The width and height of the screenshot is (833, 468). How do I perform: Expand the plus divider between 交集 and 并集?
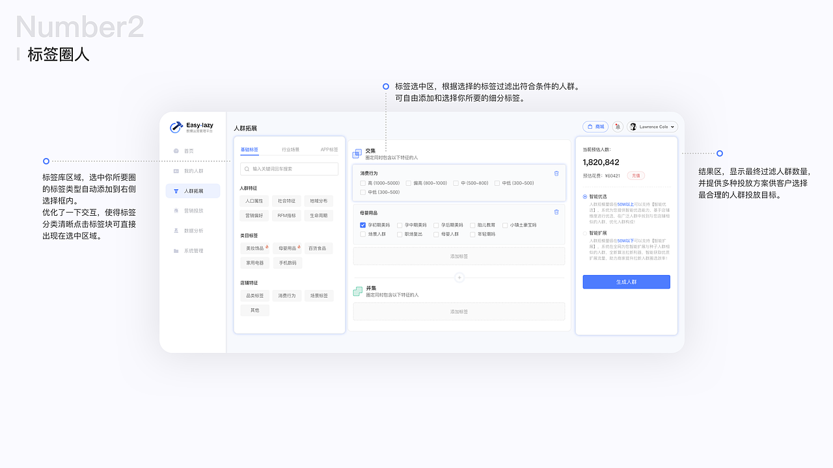(459, 277)
